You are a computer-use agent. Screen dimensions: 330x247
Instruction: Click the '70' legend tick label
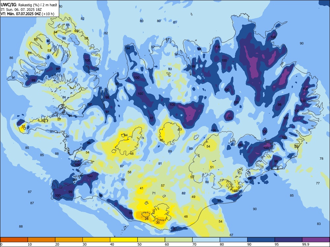click(x=194, y=244)
